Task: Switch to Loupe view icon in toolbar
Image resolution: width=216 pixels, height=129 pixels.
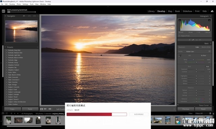Action: point(42,109)
